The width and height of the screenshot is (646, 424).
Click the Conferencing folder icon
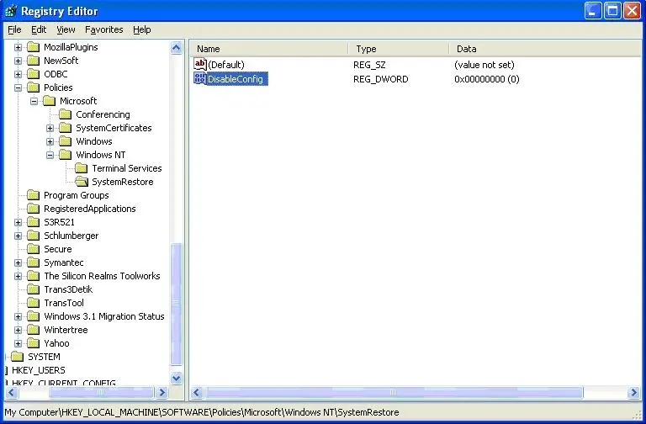tap(66, 114)
